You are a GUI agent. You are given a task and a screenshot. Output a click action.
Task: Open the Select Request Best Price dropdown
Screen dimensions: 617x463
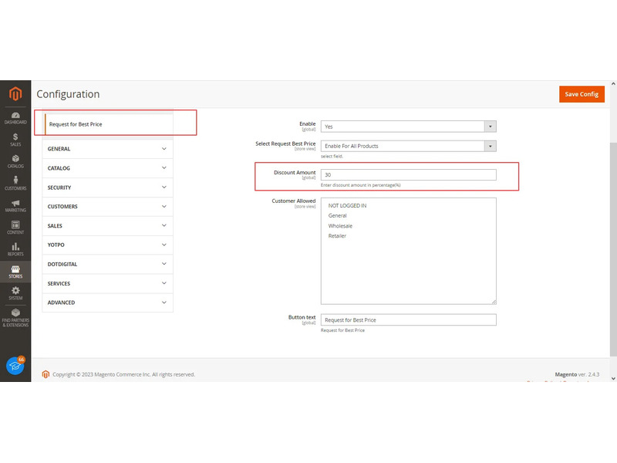pyautogui.click(x=409, y=146)
